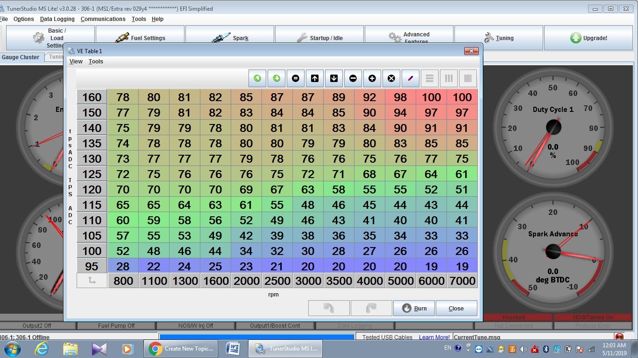
Task: Click the Bluetooth tray icon
Action: click(x=546, y=349)
